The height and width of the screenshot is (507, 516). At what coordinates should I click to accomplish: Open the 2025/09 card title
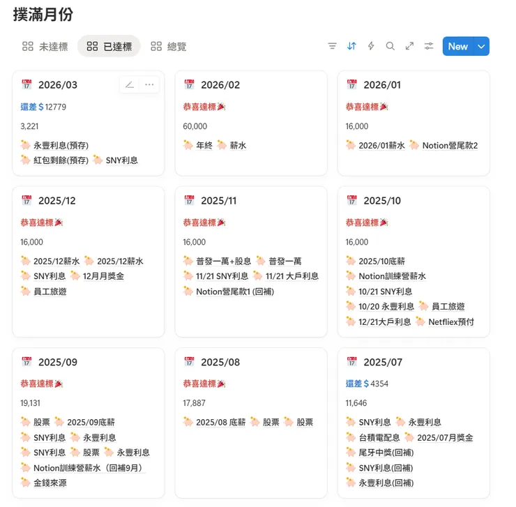[x=58, y=362]
